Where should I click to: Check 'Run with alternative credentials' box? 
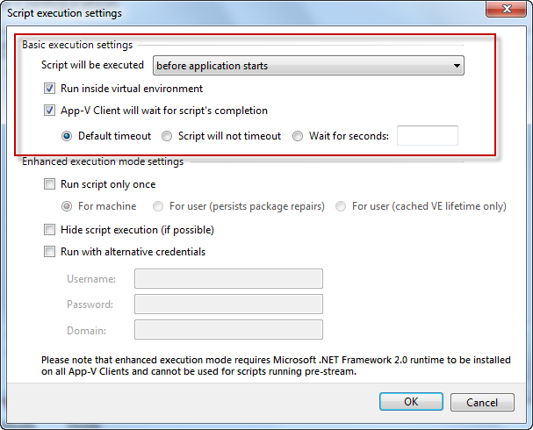pos(49,252)
